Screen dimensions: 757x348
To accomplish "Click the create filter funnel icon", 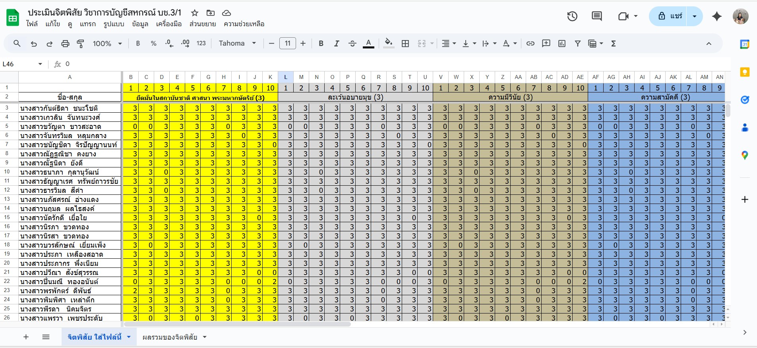I will pos(577,44).
